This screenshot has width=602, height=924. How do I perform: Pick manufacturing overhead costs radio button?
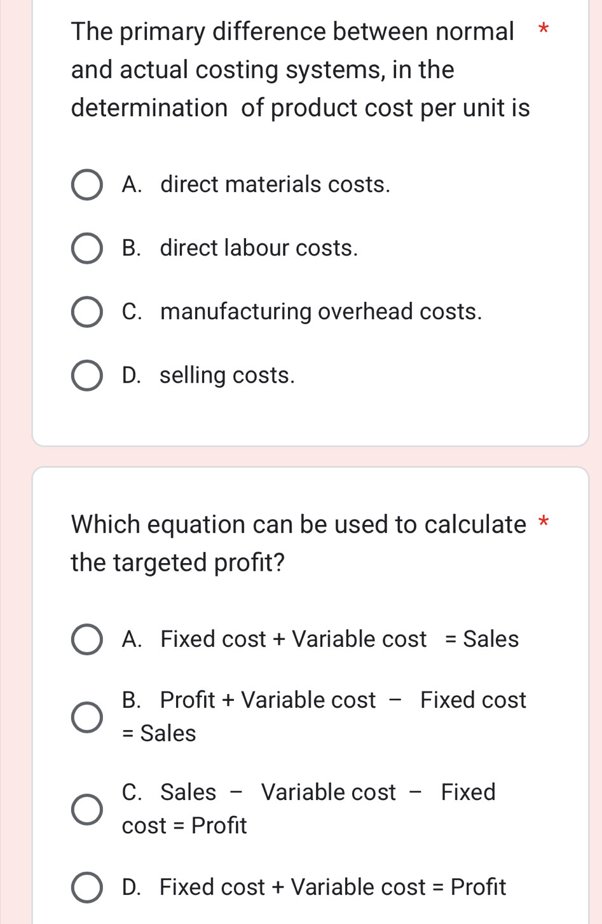tap(86, 312)
